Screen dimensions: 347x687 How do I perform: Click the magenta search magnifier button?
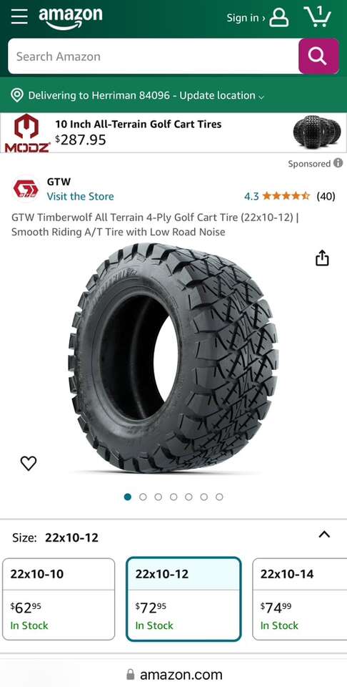pos(318,56)
